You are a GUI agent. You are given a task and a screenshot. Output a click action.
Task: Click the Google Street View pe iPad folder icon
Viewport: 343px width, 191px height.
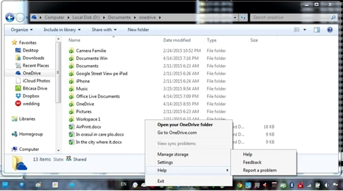pos(71,73)
